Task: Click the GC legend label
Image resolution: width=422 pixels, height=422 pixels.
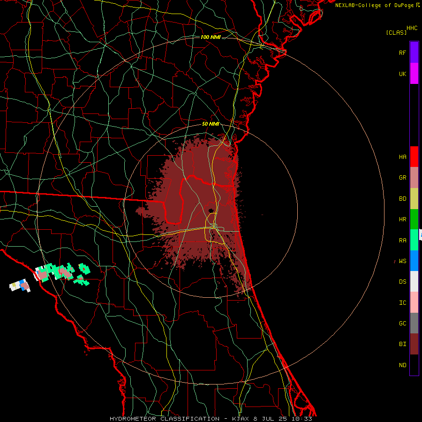Action: (x=402, y=323)
